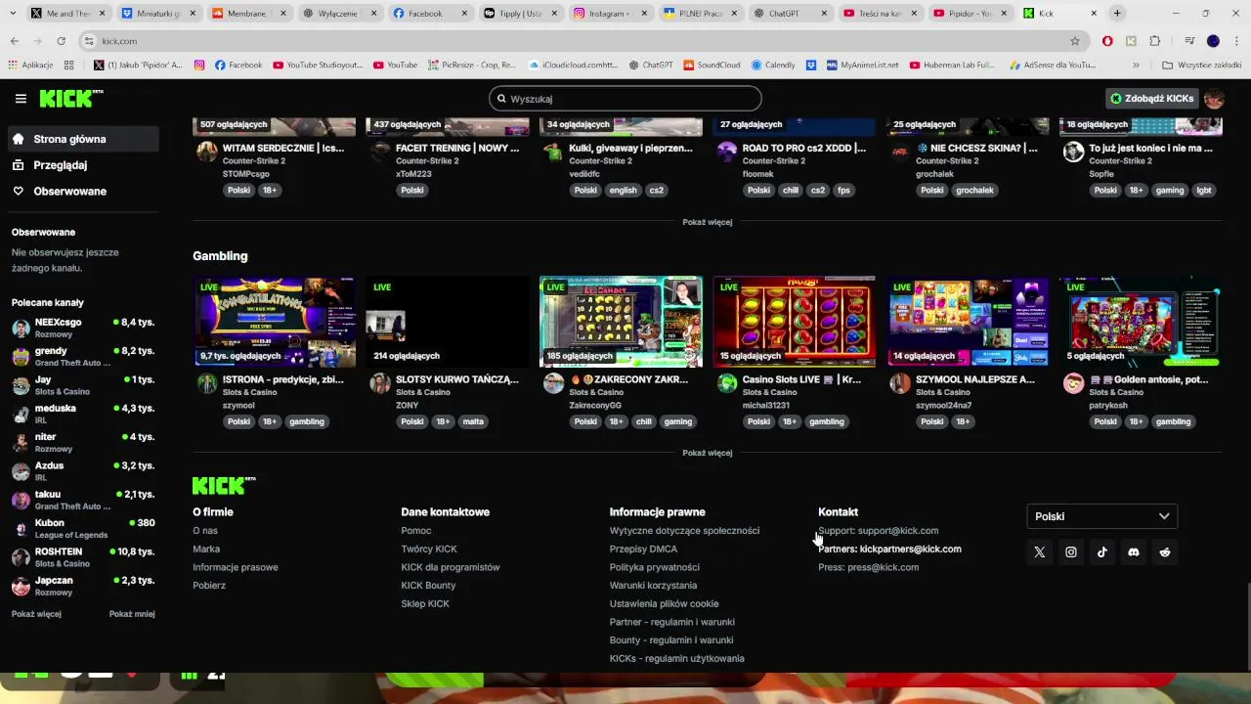Open Casino Slots LIVE stream thumbnail
The image size is (1251, 704).
794,321
